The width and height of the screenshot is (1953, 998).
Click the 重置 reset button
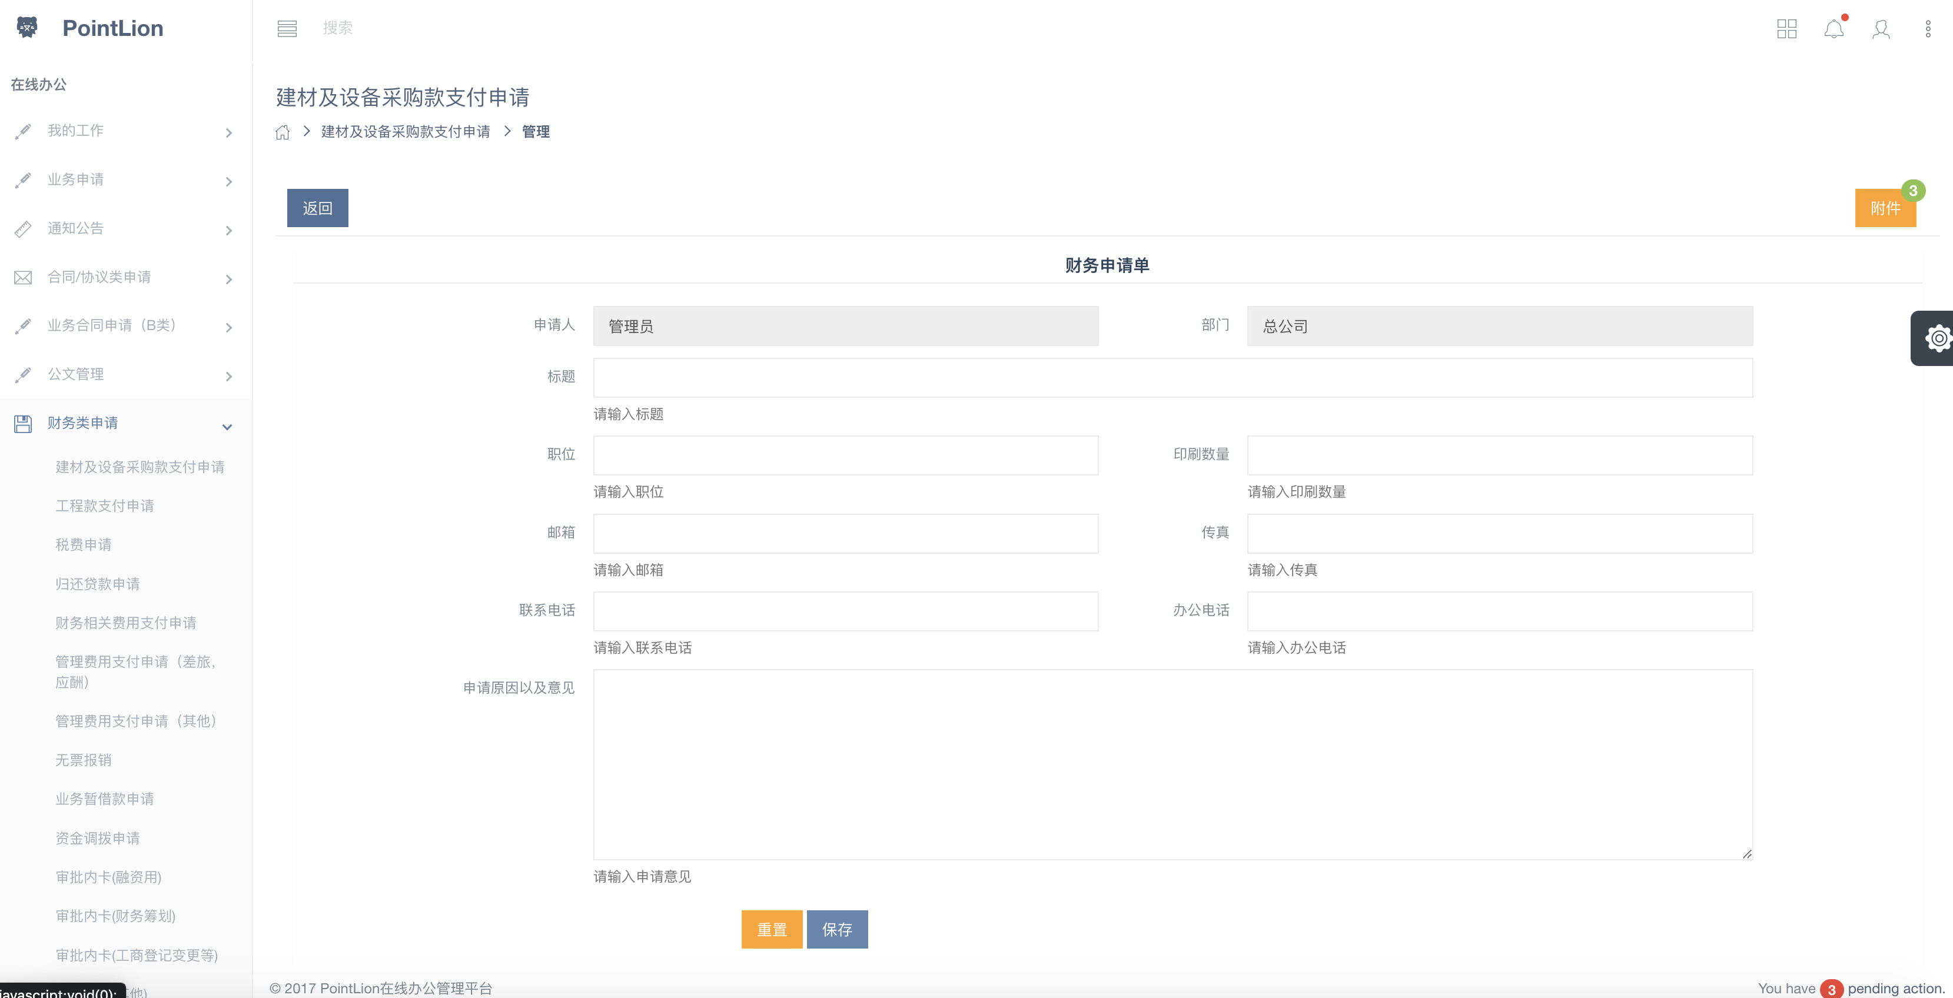point(772,929)
